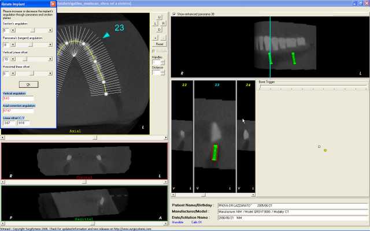Click the Section's angulation value box

[x=6, y=30]
